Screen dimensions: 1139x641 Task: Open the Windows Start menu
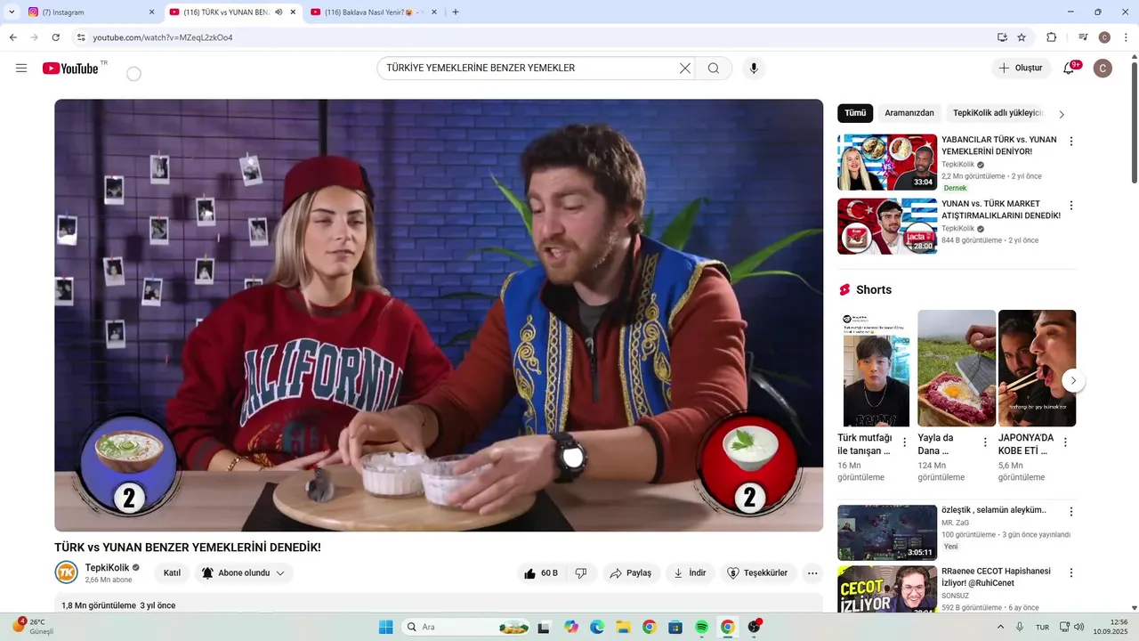click(385, 627)
